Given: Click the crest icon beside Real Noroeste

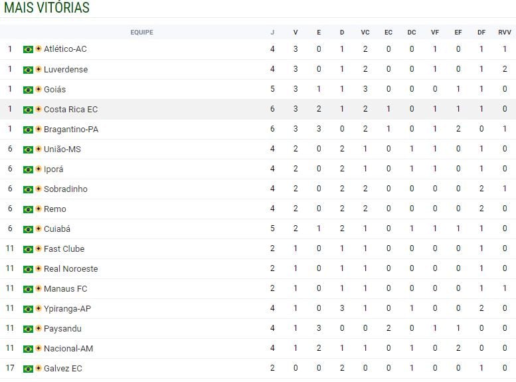Looking at the screenshot, I should pos(39,268).
